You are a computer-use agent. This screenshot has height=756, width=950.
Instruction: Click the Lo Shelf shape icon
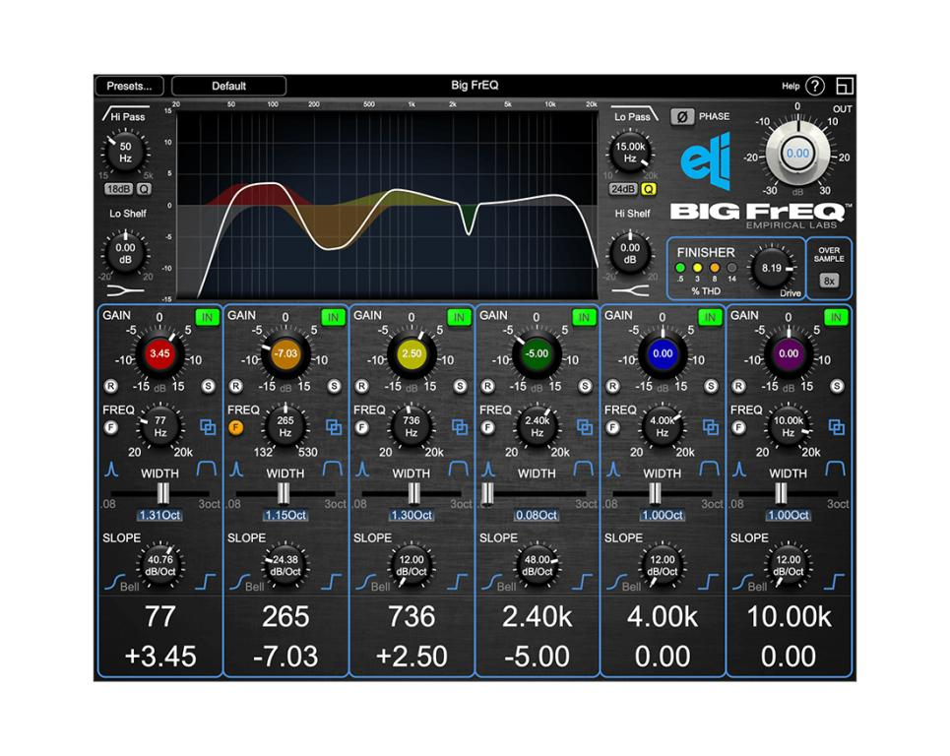[x=125, y=290]
